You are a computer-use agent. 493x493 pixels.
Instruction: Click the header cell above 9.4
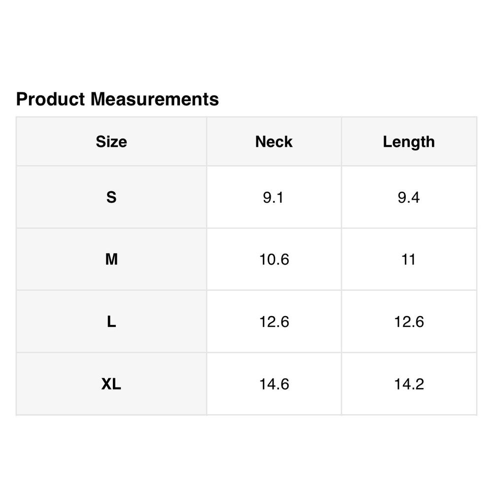pos(409,142)
